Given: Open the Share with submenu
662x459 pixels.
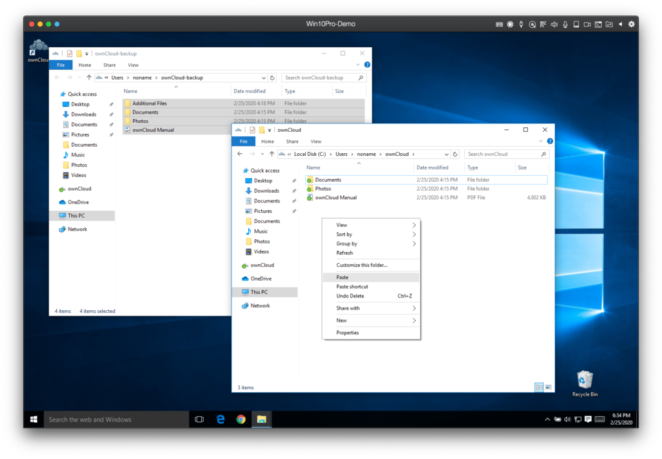Looking at the screenshot, I should 371,308.
